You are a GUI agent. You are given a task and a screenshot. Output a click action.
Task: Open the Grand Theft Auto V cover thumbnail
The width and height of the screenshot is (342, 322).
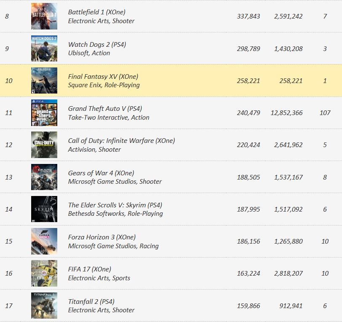click(44, 113)
